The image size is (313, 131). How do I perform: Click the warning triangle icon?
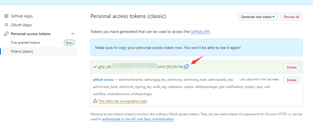pos(95,101)
